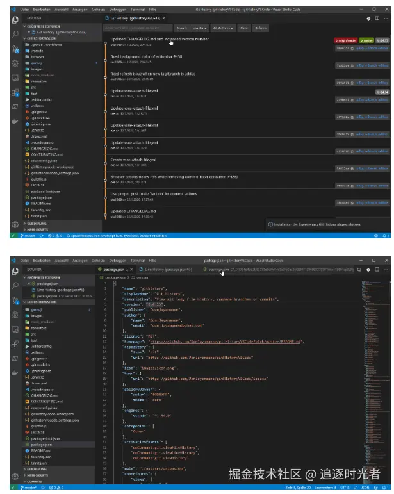Open Search view in upper window activity bar
Image resolution: width=394 pixels, height=494 pixels.
tap(15, 34)
